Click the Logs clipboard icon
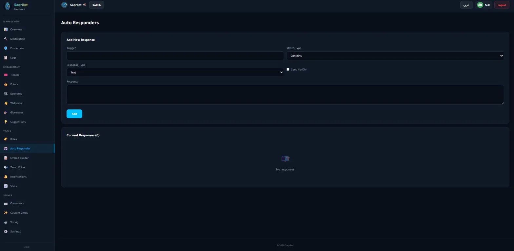The image size is (514, 251). point(6,58)
